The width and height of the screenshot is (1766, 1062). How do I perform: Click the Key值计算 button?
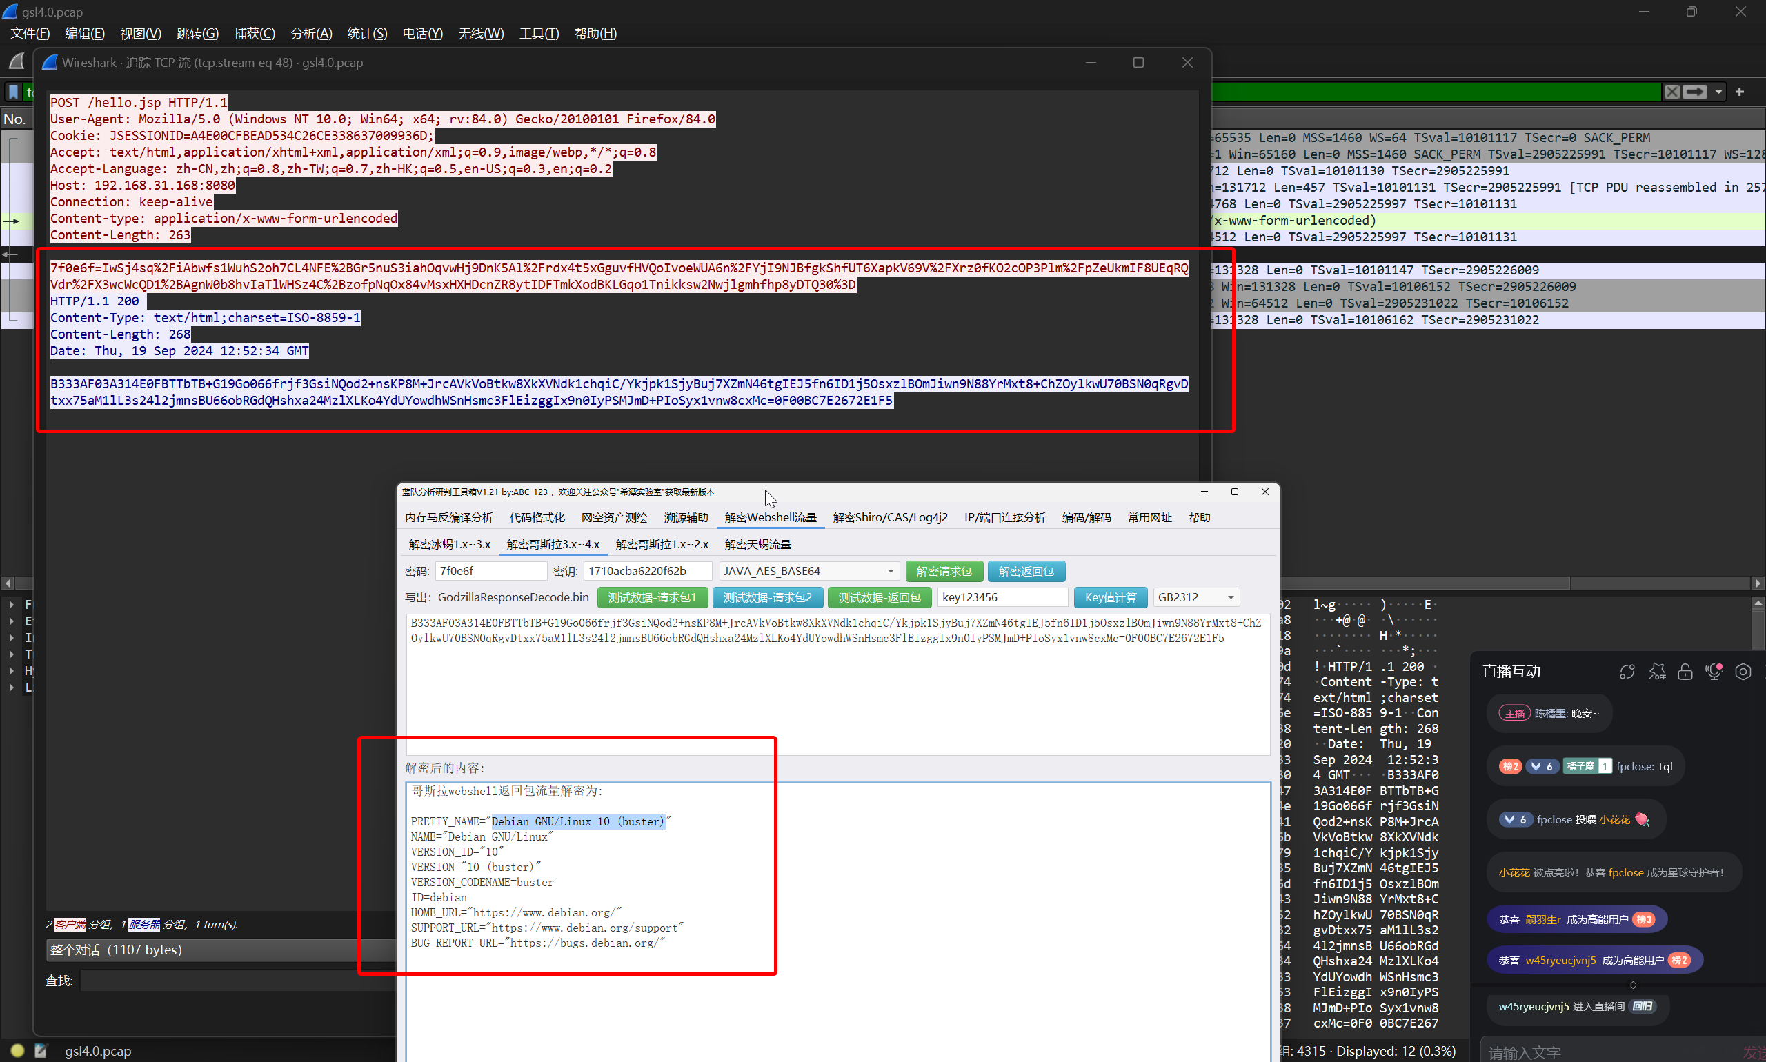[x=1110, y=598]
